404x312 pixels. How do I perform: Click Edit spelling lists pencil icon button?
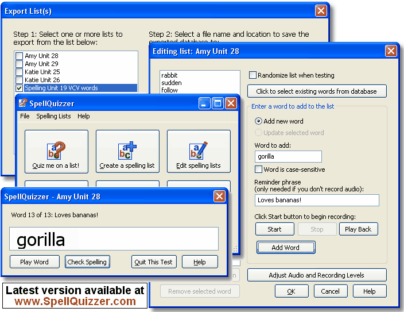[x=199, y=152]
